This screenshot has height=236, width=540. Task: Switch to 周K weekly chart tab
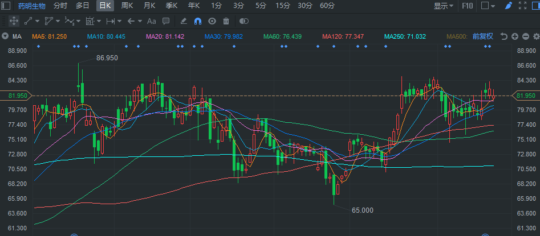[127, 6]
